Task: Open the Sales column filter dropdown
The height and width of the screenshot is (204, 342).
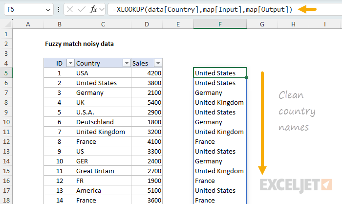Action: point(158,63)
